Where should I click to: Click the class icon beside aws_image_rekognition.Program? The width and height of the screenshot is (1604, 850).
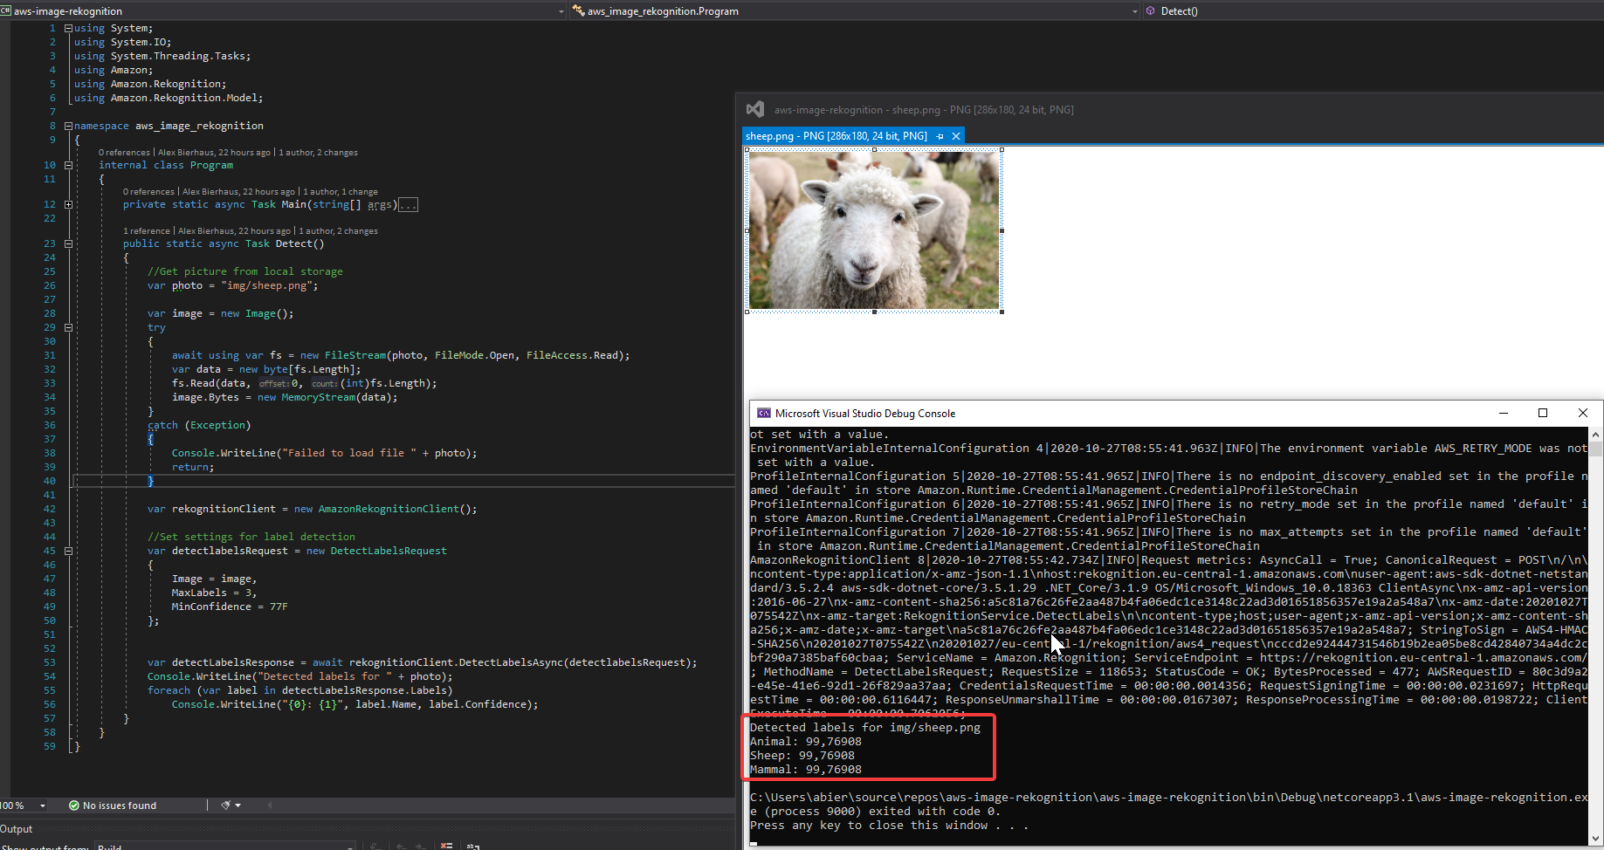pos(578,11)
